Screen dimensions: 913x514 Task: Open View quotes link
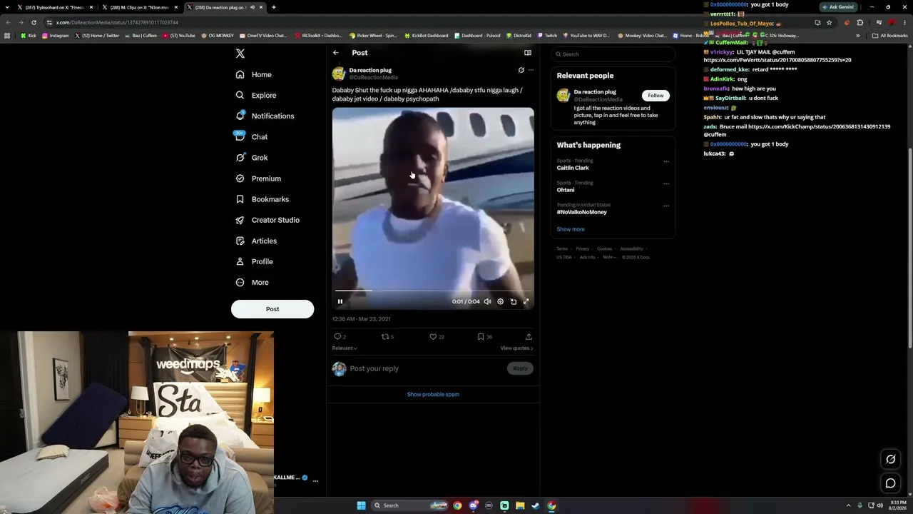point(516,348)
